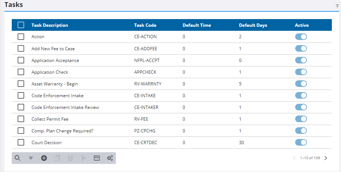
Task: Sort by Task Code column header
Action: [145, 25]
